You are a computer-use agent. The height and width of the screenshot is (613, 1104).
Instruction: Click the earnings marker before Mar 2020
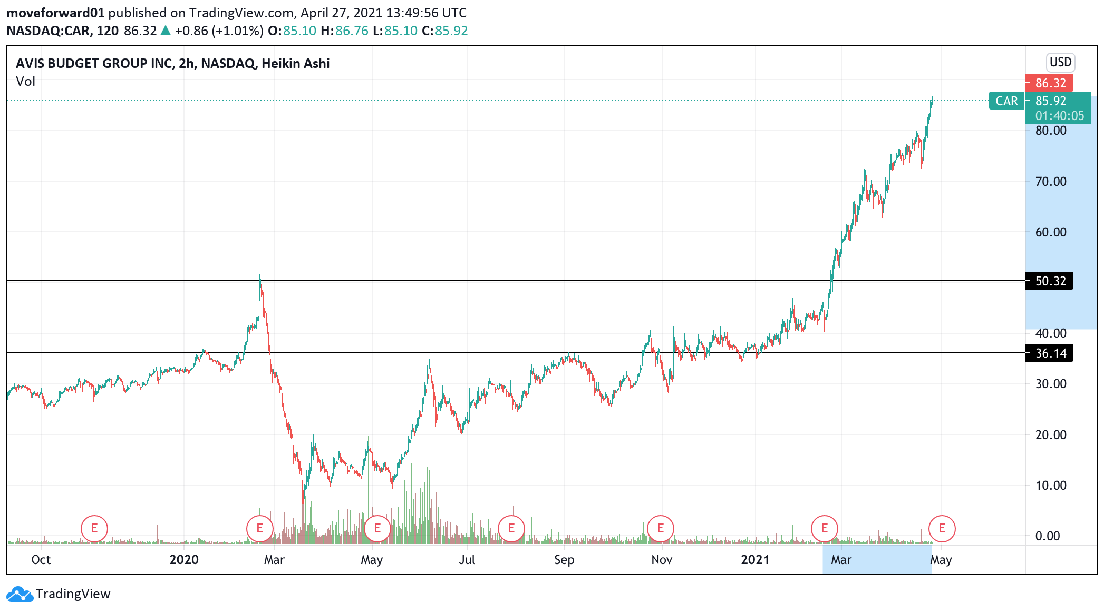[x=260, y=528]
